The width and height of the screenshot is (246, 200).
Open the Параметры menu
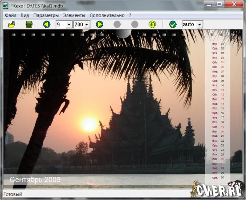[46, 15]
